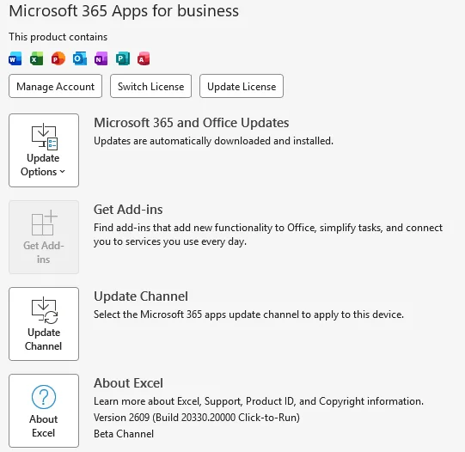Screen dimensions: 465x452
Task: Click the Publisher app icon
Action: pyautogui.click(x=123, y=58)
